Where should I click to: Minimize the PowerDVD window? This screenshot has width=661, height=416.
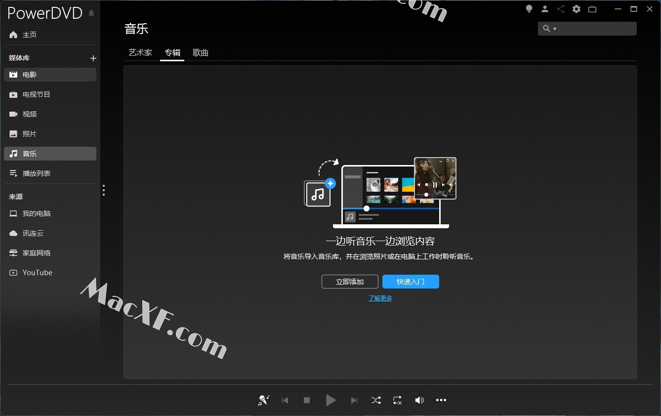coord(618,9)
